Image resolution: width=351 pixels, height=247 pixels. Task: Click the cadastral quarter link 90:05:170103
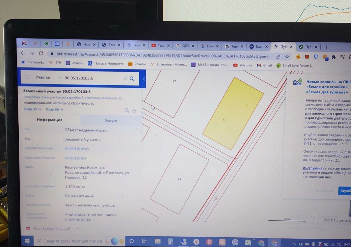[x=75, y=158]
